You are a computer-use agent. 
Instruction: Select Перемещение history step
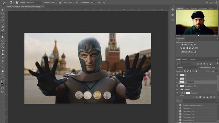tap(187, 108)
